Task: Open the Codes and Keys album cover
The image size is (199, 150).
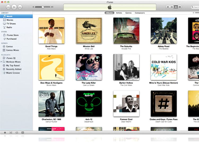Action: [164, 104]
